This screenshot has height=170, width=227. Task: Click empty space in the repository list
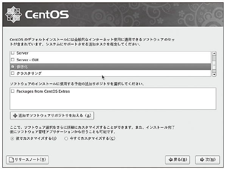(x=113, y=102)
